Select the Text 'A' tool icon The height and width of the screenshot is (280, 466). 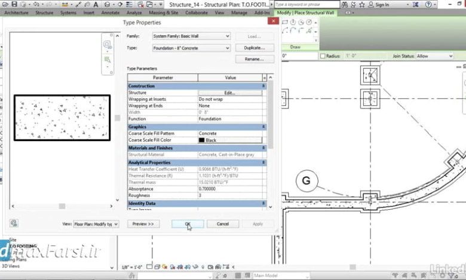point(96,4)
